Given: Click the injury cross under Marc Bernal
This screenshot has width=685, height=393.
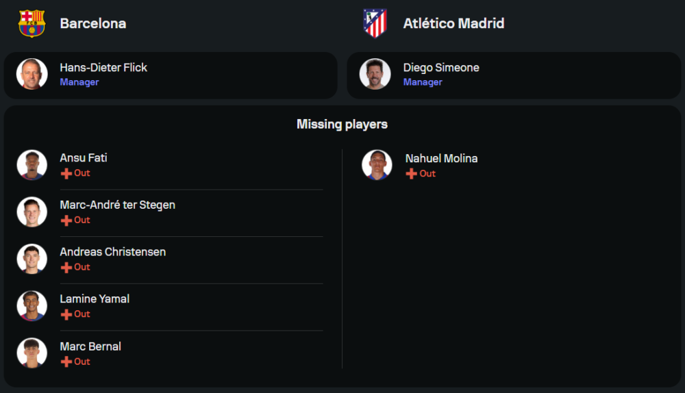Looking at the screenshot, I should click(66, 362).
